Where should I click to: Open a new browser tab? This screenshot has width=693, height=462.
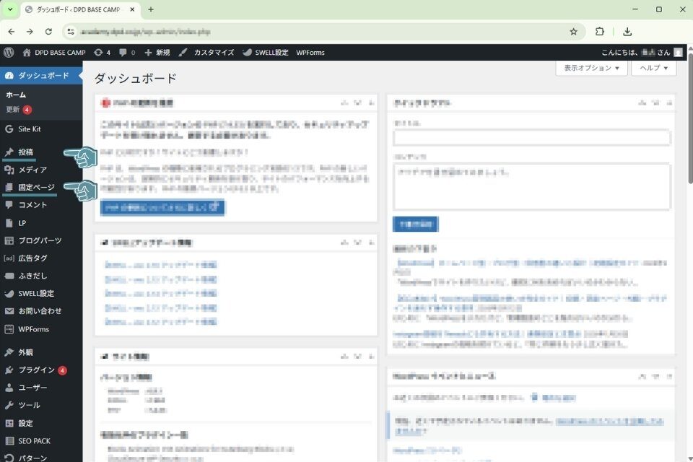[151, 9]
